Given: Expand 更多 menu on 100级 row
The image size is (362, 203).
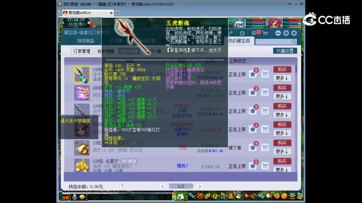Looking at the screenshot, I should click(x=282, y=115).
